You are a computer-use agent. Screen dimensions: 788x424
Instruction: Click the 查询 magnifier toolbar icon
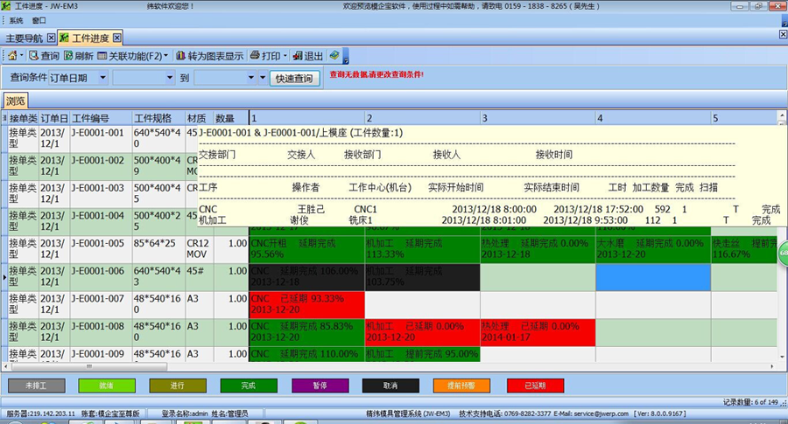tap(33, 56)
